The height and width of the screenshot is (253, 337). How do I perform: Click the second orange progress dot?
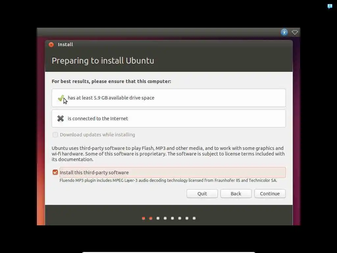151,218
